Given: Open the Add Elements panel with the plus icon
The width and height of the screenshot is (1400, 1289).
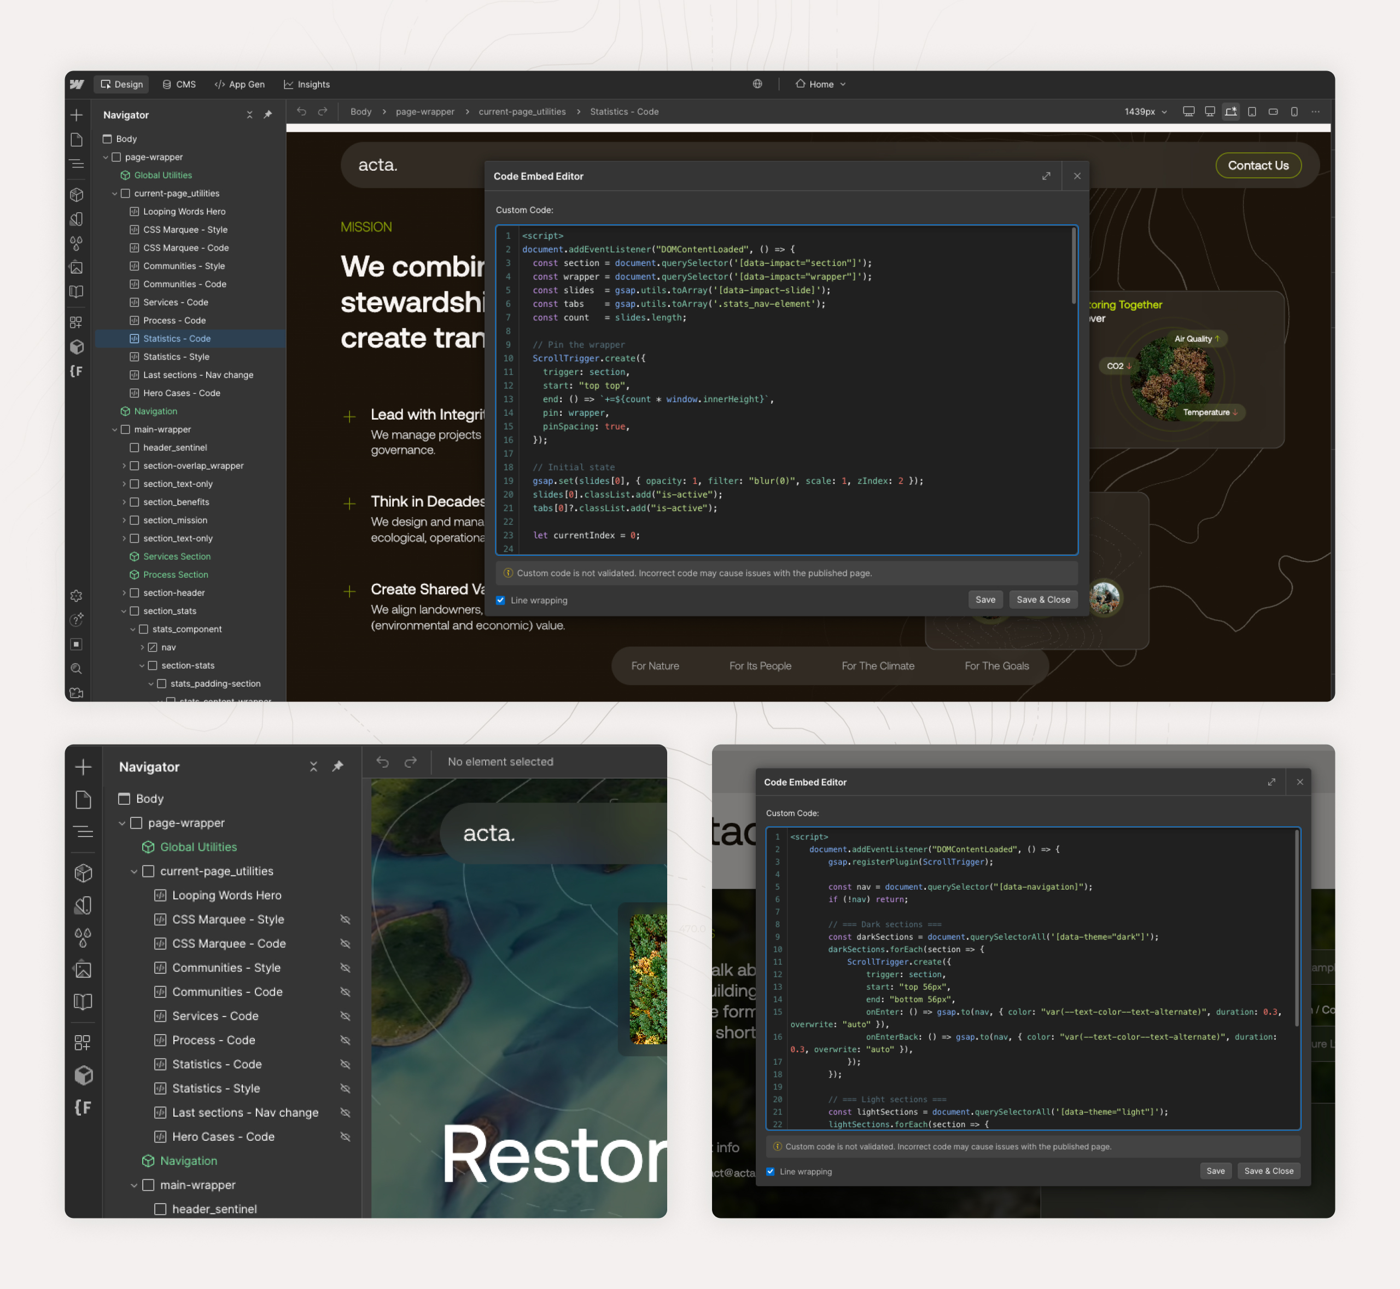Looking at the screenshot, I should [77, 115].
